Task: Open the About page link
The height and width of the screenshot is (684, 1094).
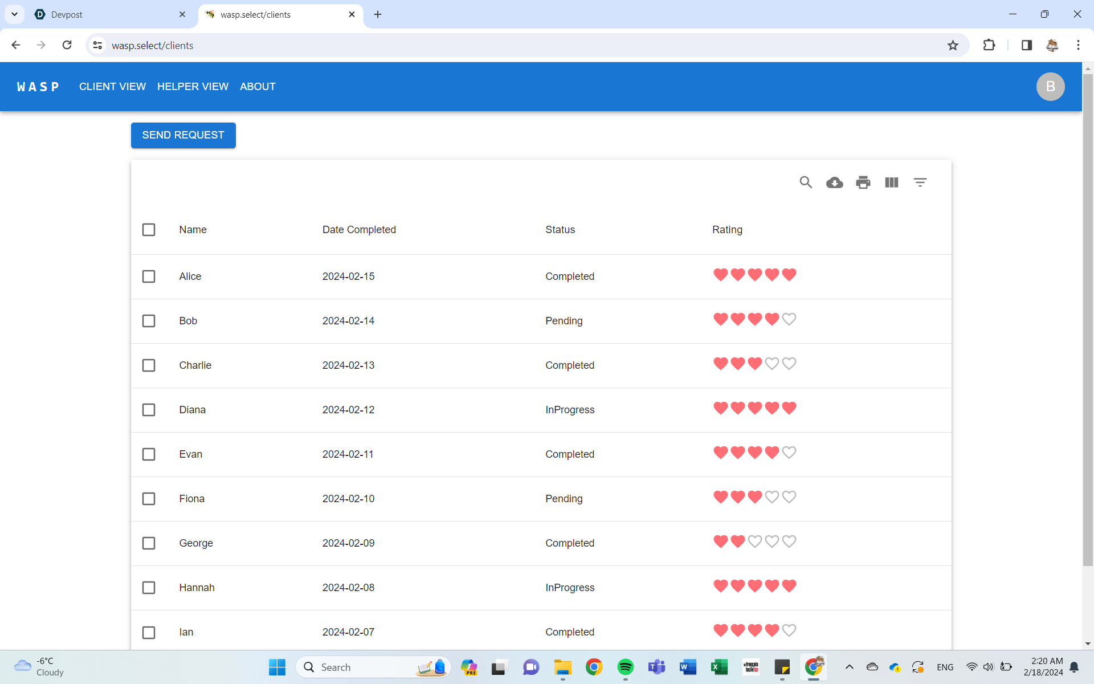Action: tap(258, 87)
